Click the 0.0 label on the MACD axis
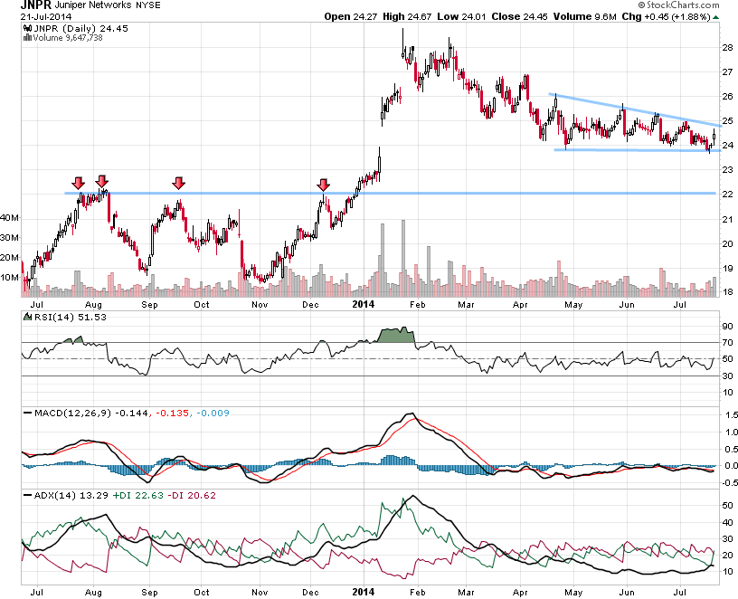738x599 pixels. point(732,465)
